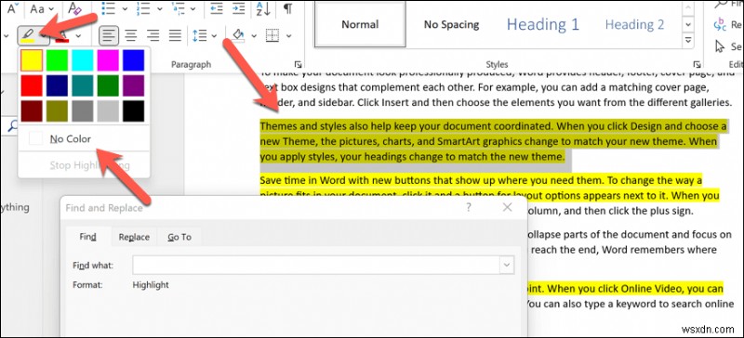Toggle Show/Hide paragraph marks (¶)
Screen dimensions: 744x338
[287, 8]
